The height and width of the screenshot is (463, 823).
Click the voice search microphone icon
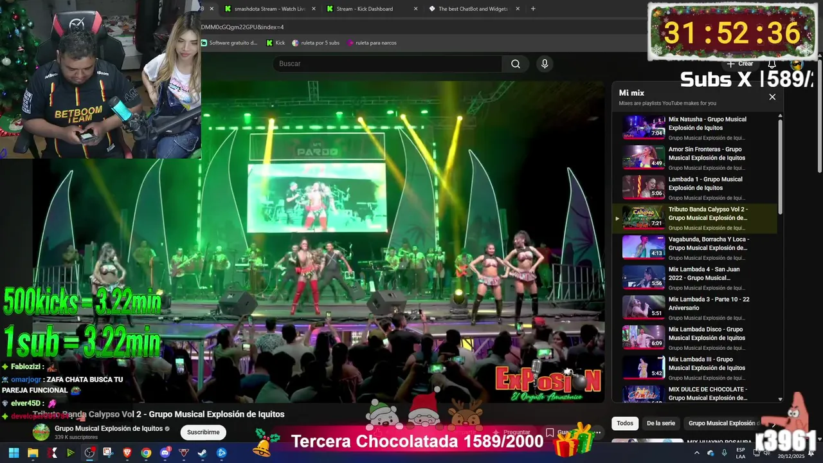coord(545,64)
